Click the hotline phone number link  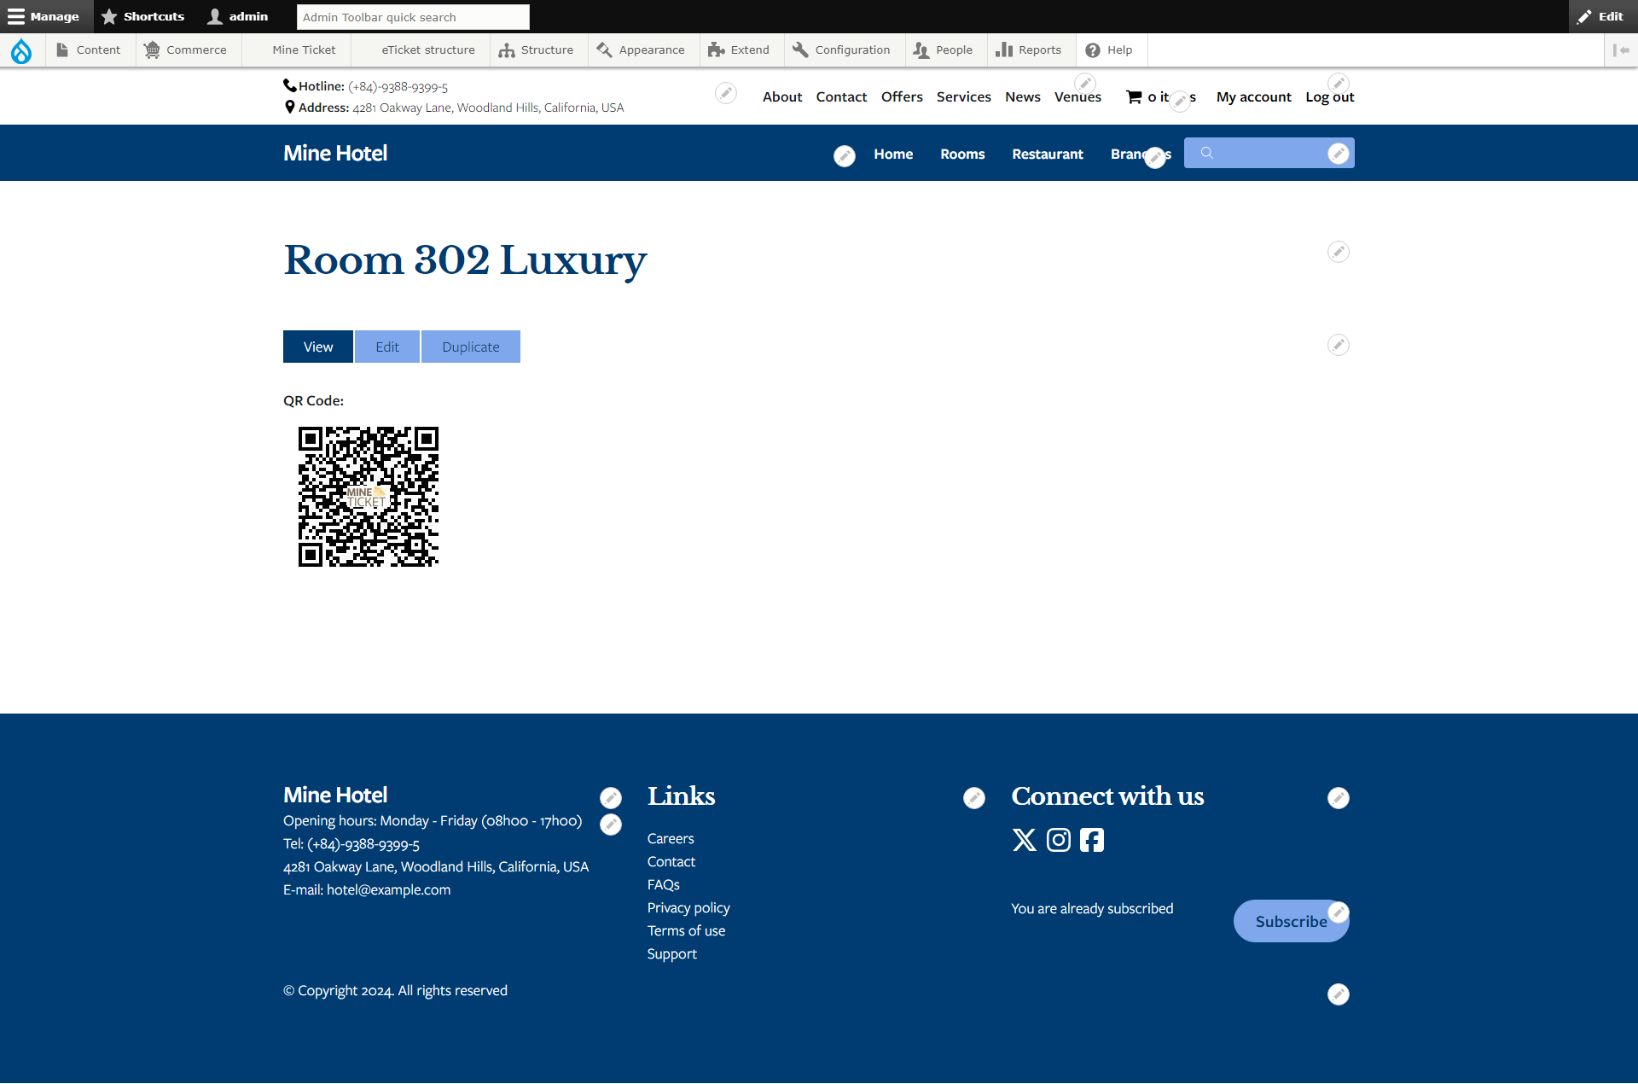tap(398, 87)
